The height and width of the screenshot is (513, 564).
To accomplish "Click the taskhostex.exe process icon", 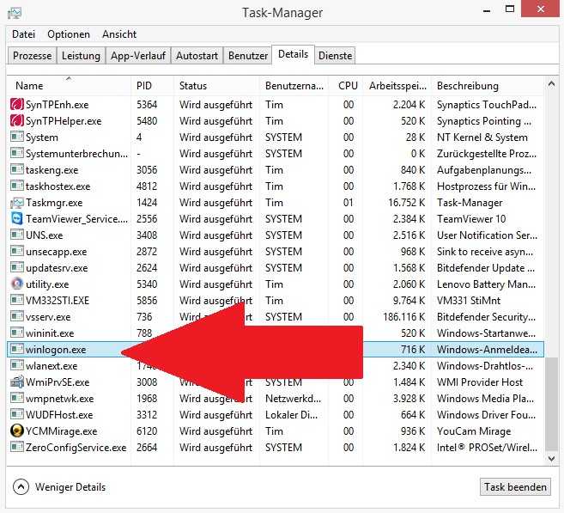I will 17,186.
